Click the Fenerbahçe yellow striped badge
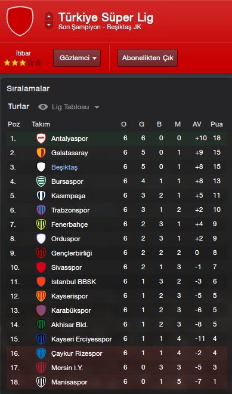The width and height of the screenshot is (232, 394). coord(41,224)
